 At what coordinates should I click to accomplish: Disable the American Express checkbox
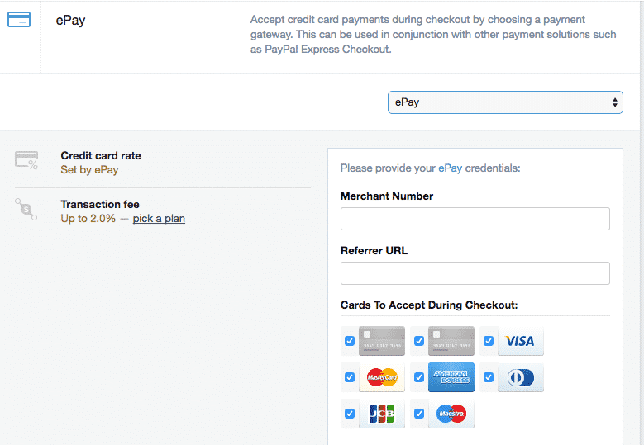tap(419, 377)
